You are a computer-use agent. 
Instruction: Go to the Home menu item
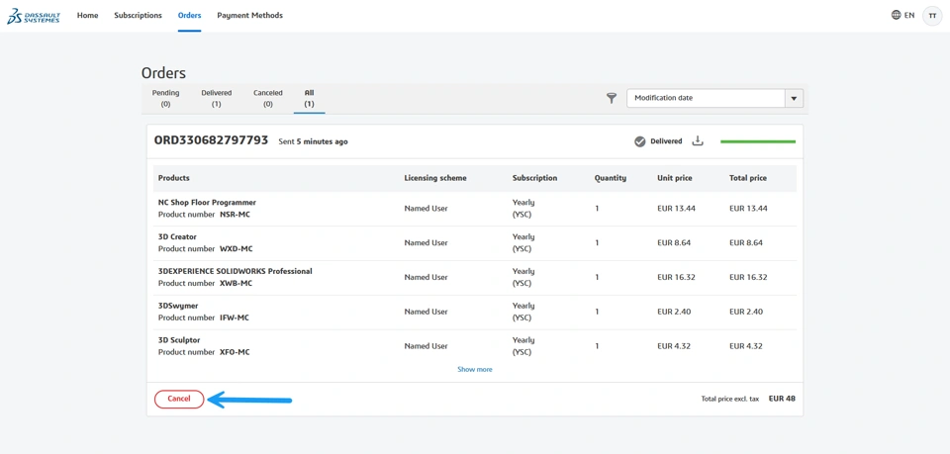[x=88, y=16]
